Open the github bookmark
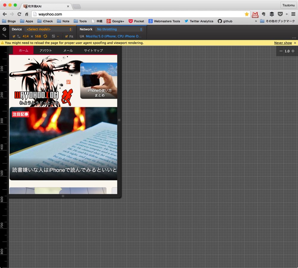 (x=225, y=21)
